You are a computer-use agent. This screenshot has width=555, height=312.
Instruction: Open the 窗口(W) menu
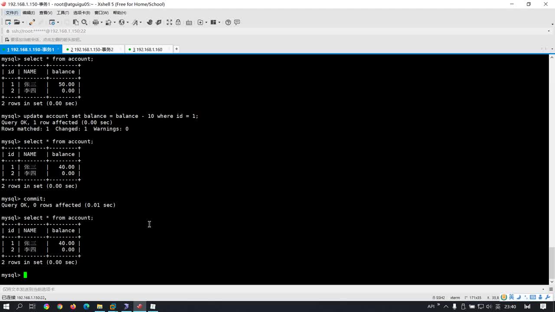point(101,13)
